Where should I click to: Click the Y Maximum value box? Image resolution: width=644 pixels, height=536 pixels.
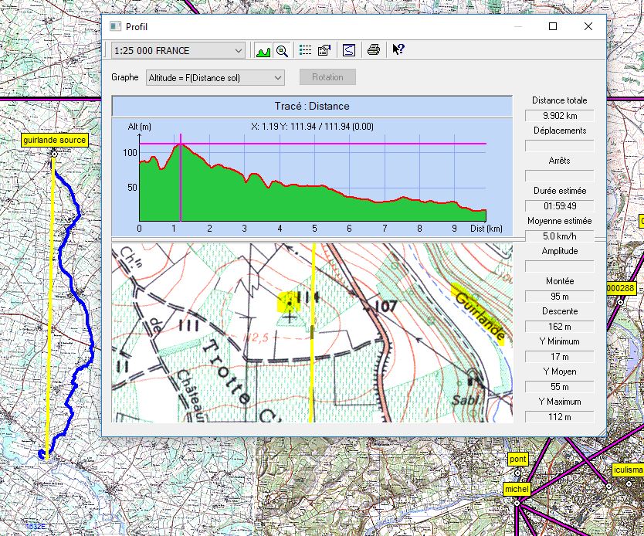pyautogui.click(x=559, y=417)
